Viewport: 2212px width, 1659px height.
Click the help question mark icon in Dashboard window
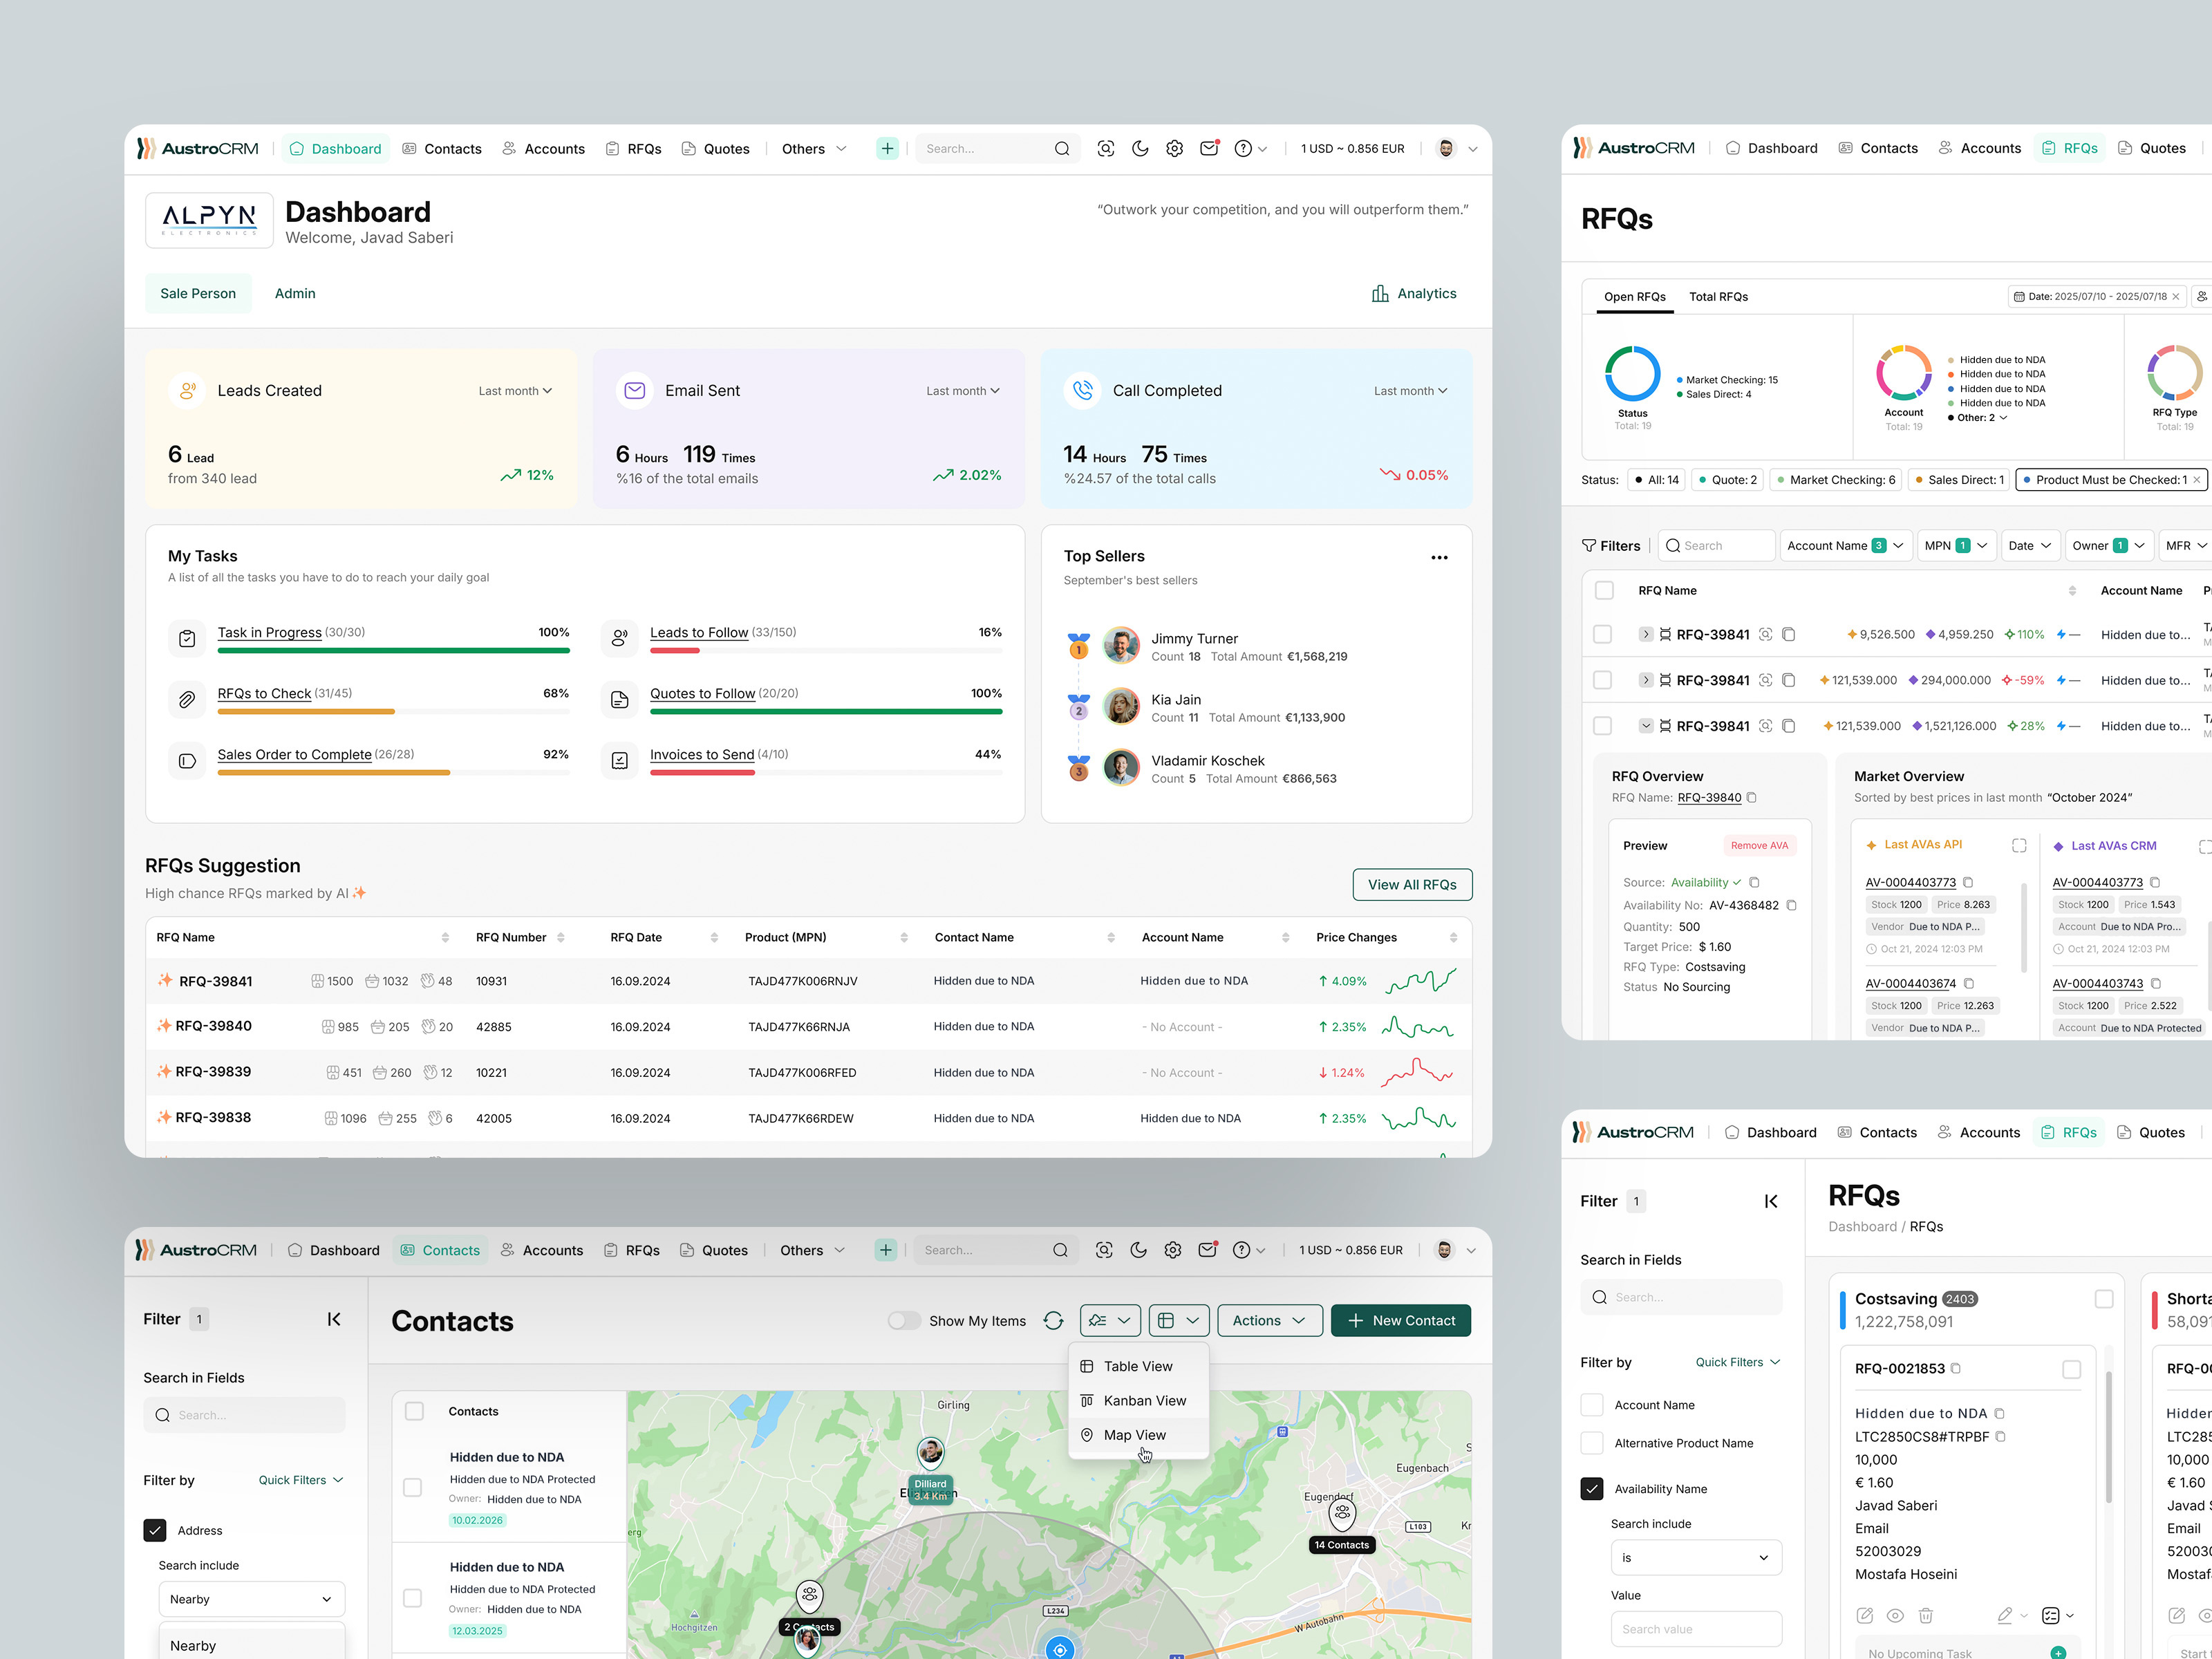[x=1243, y=149]
